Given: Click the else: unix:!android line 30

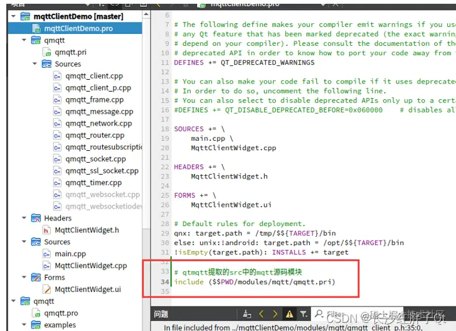Looking at the screenshot, I should click(289, 243).
